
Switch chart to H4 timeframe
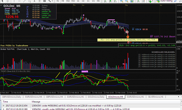[83, 1]
